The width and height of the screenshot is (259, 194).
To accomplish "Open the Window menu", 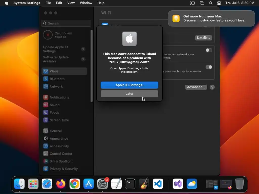I will [x=86, y=3].
